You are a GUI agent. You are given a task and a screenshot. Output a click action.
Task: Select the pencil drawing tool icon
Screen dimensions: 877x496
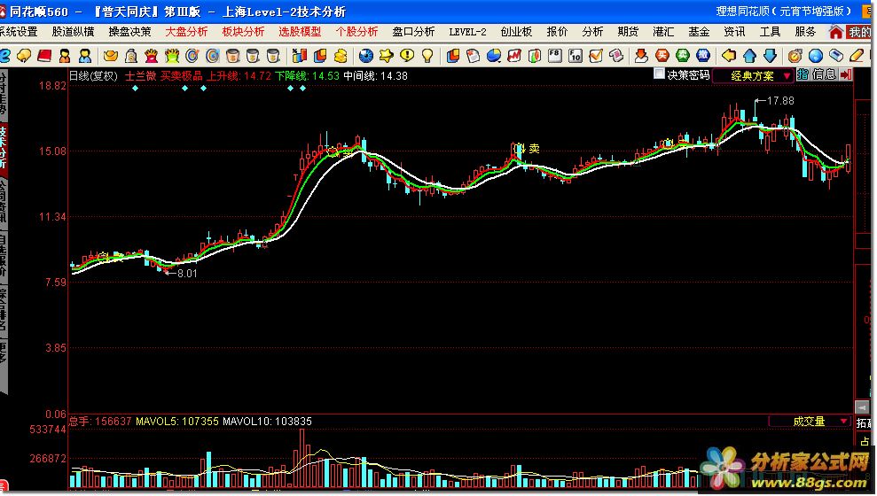[x=857, y=55]
